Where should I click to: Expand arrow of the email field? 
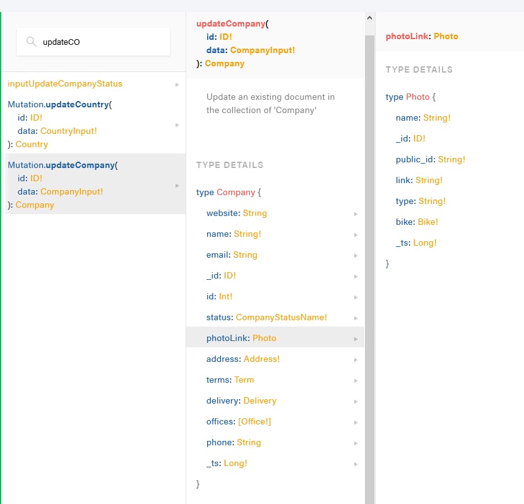356,256
